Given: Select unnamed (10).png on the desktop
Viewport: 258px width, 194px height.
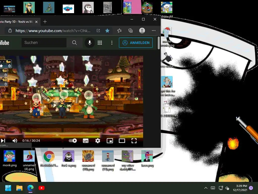Looking at the screenshot, I should tap(88, 160).
